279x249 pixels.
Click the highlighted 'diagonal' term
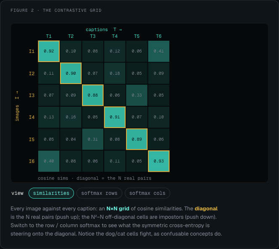206,208
